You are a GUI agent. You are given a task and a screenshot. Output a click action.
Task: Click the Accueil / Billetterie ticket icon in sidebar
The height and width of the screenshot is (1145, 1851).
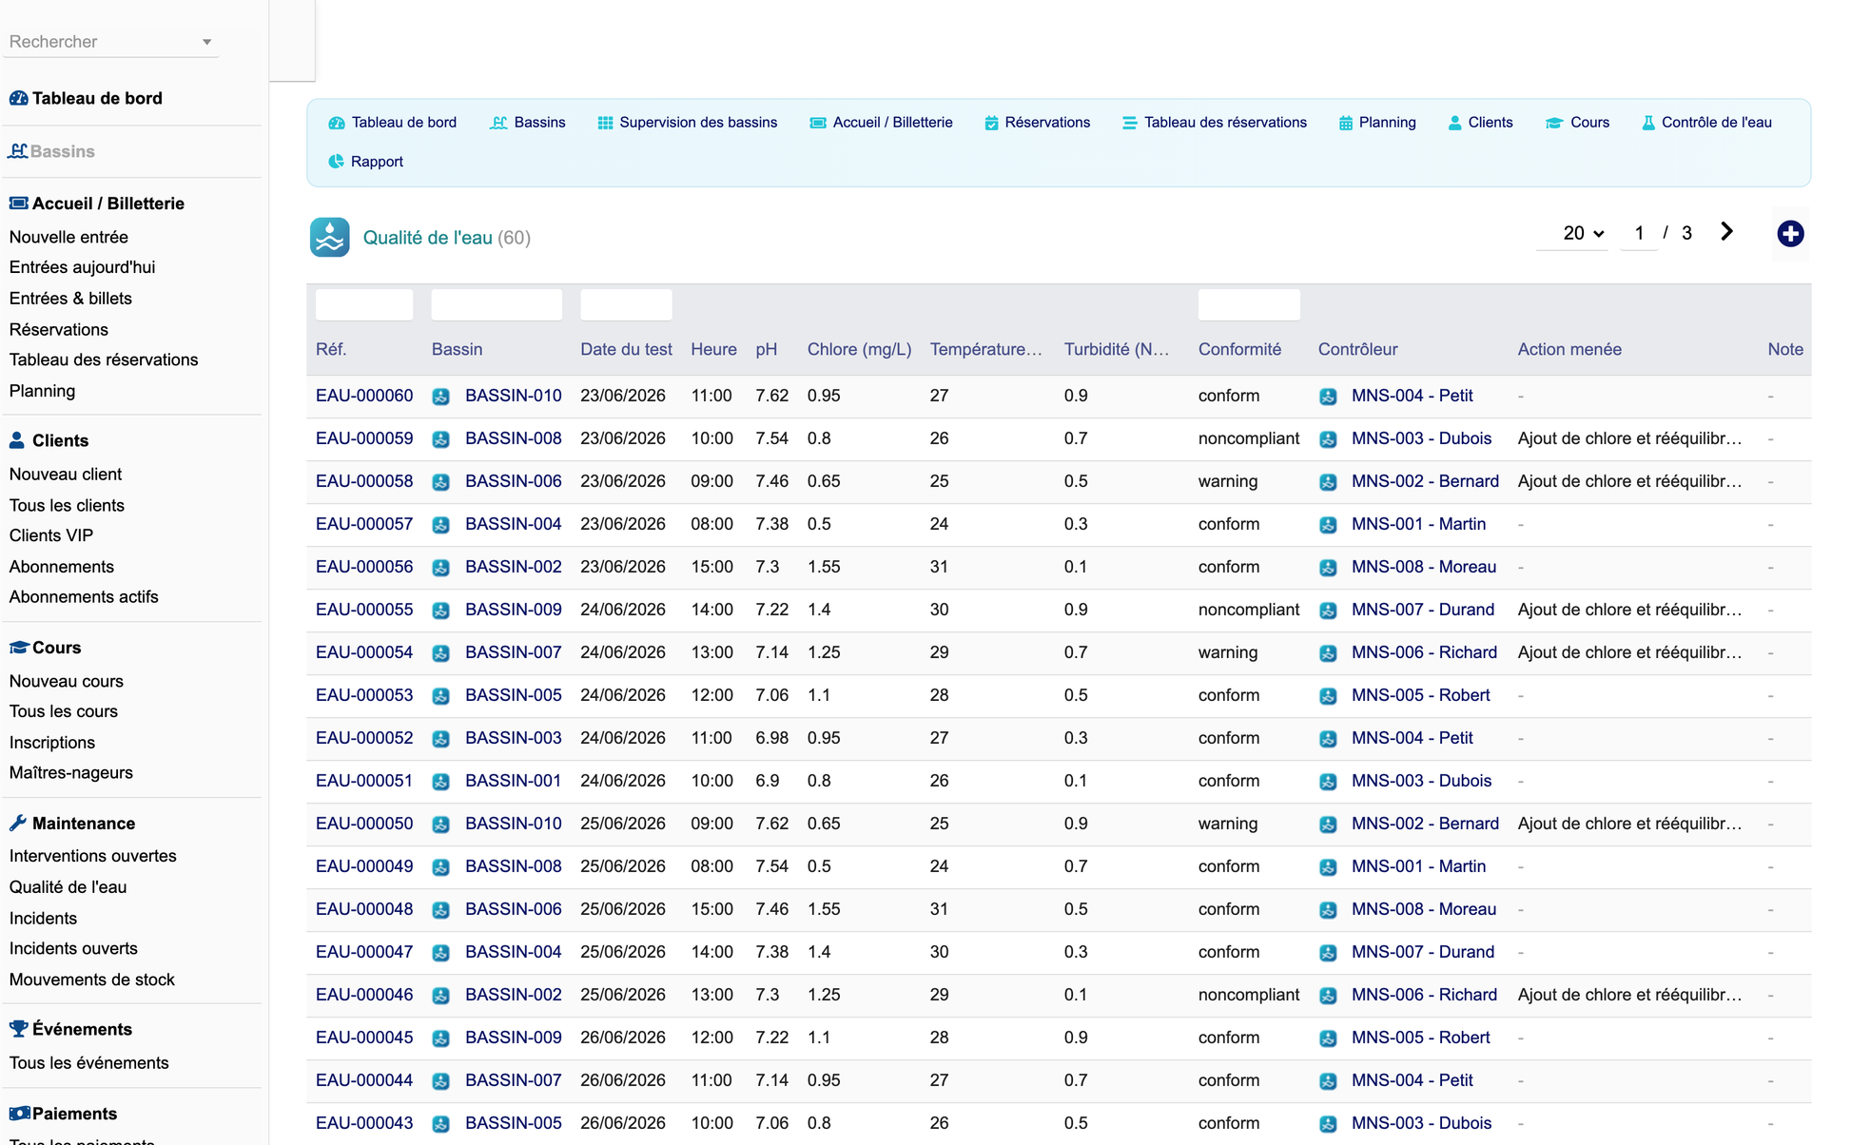[x=18, y=204]
